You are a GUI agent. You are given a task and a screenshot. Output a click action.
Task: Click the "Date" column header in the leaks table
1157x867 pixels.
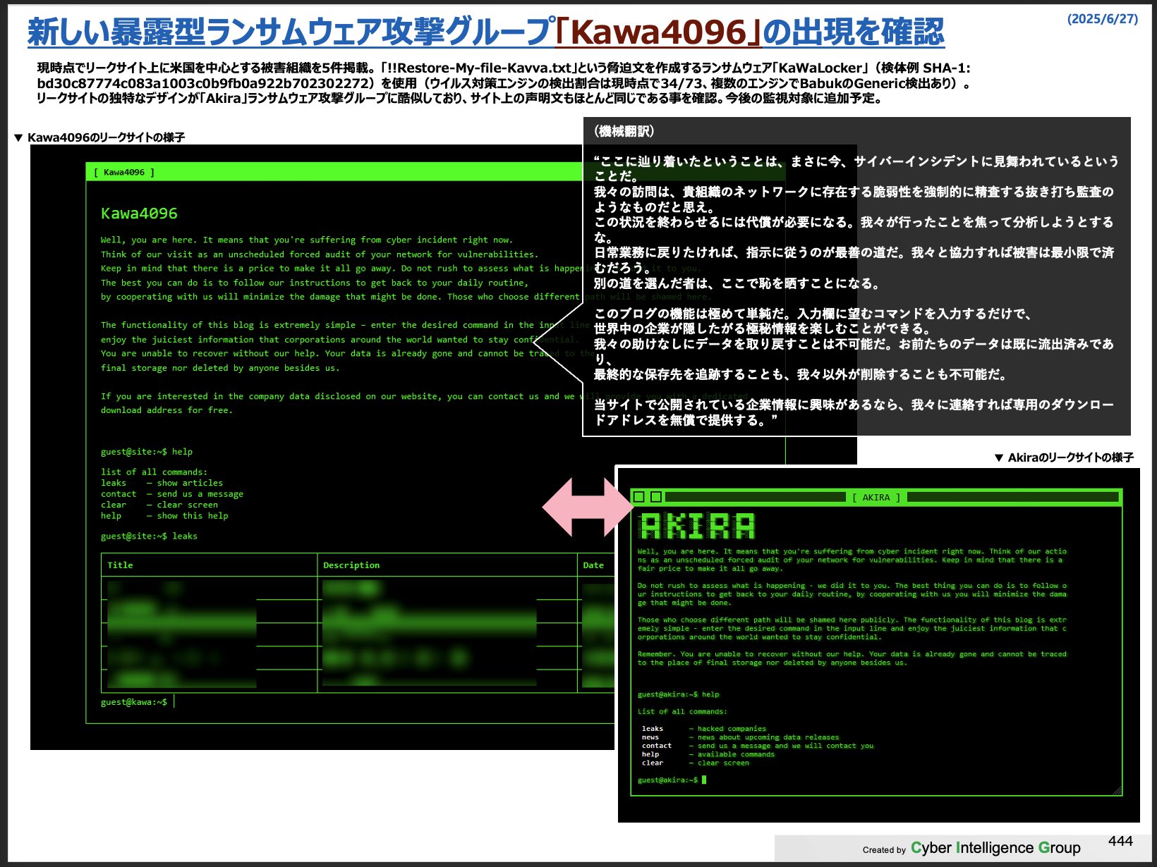point(593,565)
